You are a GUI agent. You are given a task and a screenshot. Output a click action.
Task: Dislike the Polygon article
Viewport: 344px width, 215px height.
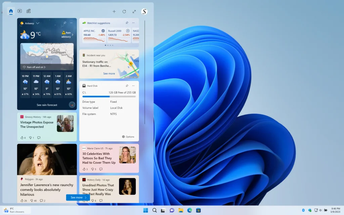(33, 201)
